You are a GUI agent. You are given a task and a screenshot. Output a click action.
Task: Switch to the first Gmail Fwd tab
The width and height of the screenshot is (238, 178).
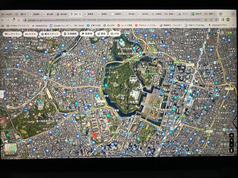pyautogui.click(x=7, y=14)
